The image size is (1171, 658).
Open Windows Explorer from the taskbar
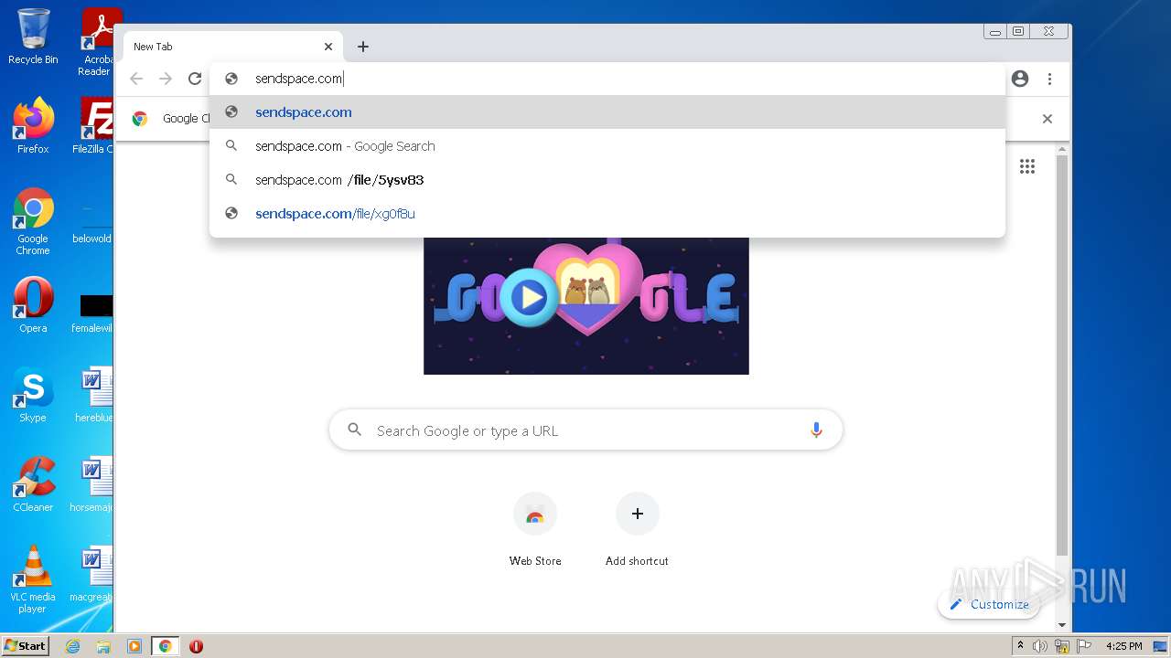[103, 646]
